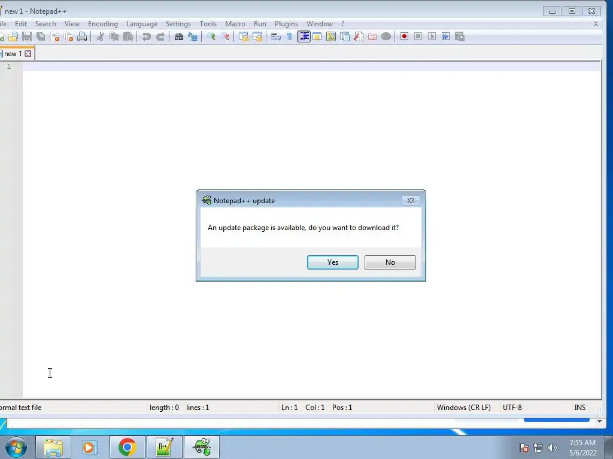
Task: Click the Redo arrow icon
Action: coord(160,36)
